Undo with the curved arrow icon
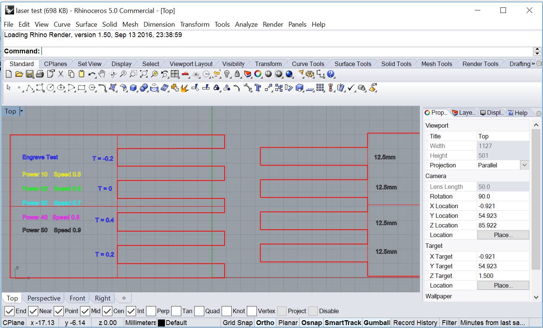This screenshot has width=543, height=328. click(92, 74)
